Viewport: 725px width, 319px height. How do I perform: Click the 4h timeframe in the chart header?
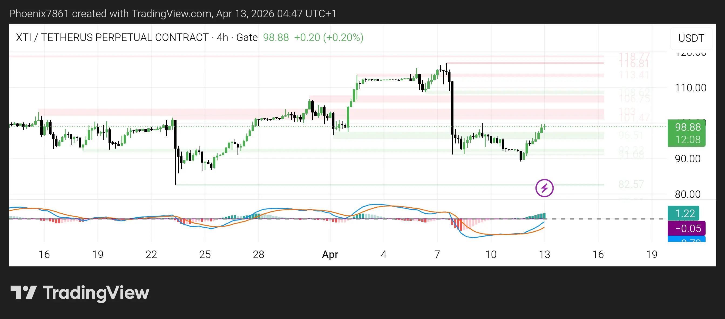click(222, 37)
